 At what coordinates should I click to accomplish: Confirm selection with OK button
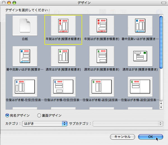pyautogui.click(x=151, y=137)
